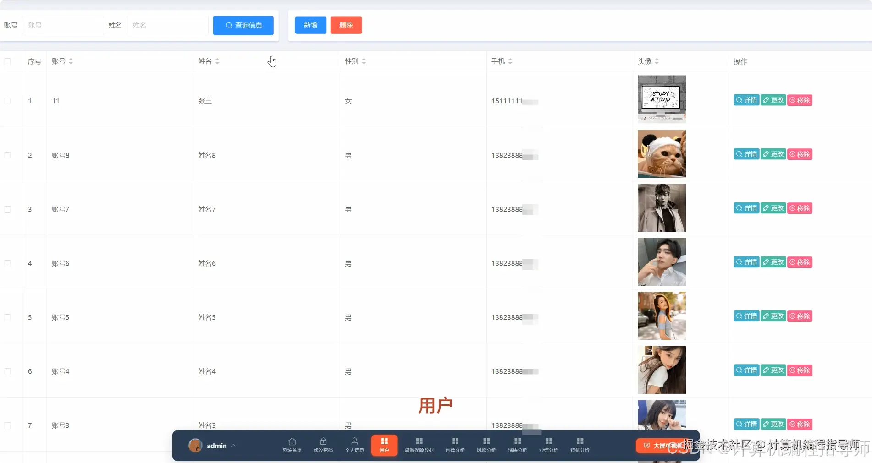Viewport: 872px width, 463px height.
Task: Open 业绩分析 in the dock
Action: pyautogui.click(x=549, y=445)
